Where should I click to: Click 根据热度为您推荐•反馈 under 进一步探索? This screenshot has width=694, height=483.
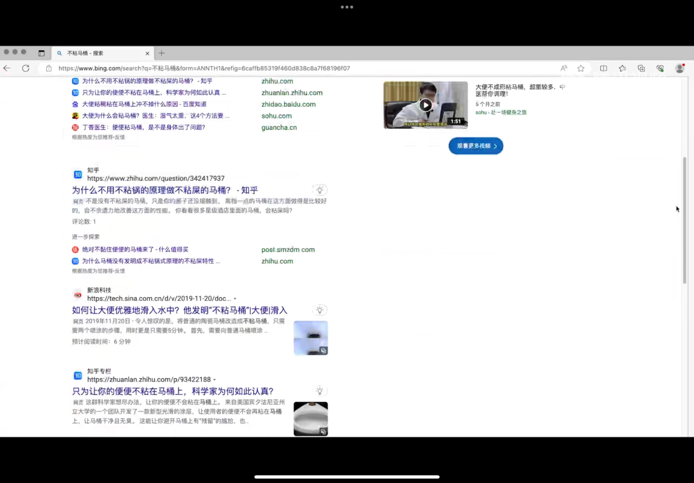[99, 271]
